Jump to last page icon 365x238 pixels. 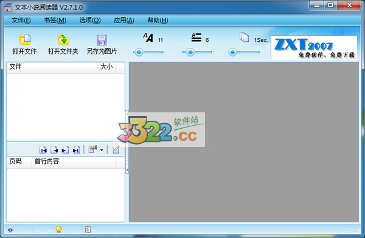(x=77, y=150)
